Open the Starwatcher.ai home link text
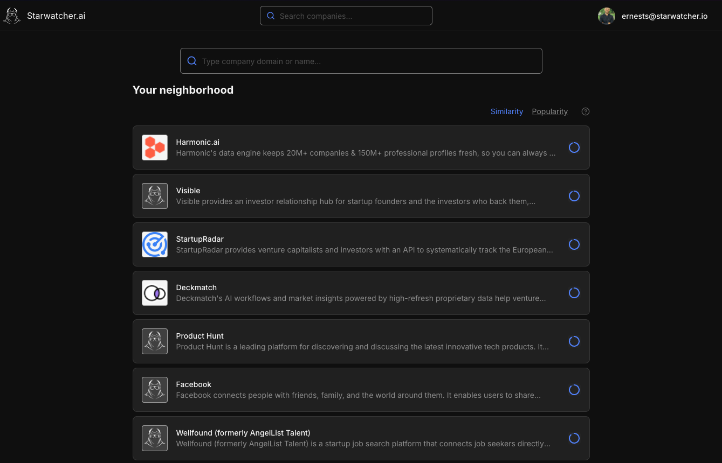The width and height of the screenshot is (722, 463). pos(56,16)
